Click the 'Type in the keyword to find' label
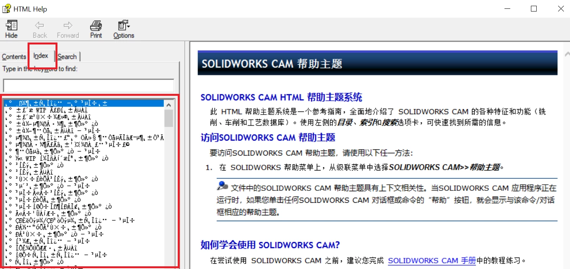570x269 pixels. pyautogui.click(x=40, y=69)
